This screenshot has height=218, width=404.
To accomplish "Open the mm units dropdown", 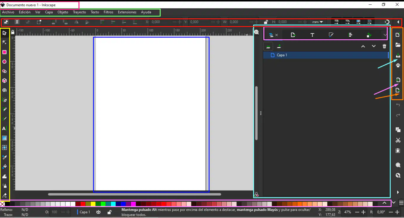I will pyautogui.click(x=317, y=22).
